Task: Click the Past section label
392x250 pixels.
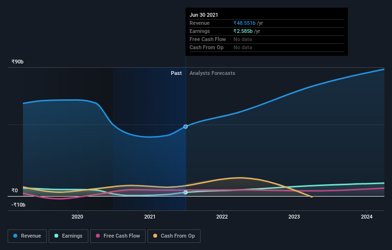Action: [x=176, y=73]
